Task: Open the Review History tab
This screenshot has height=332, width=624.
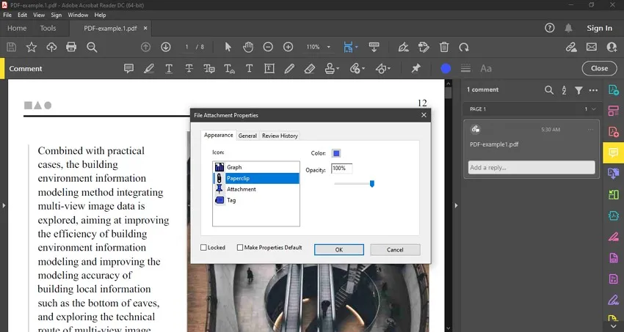Action: point(280,136)
